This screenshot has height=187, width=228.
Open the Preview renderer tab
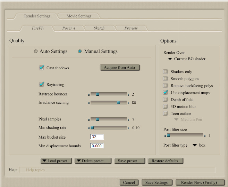[131, 28]
